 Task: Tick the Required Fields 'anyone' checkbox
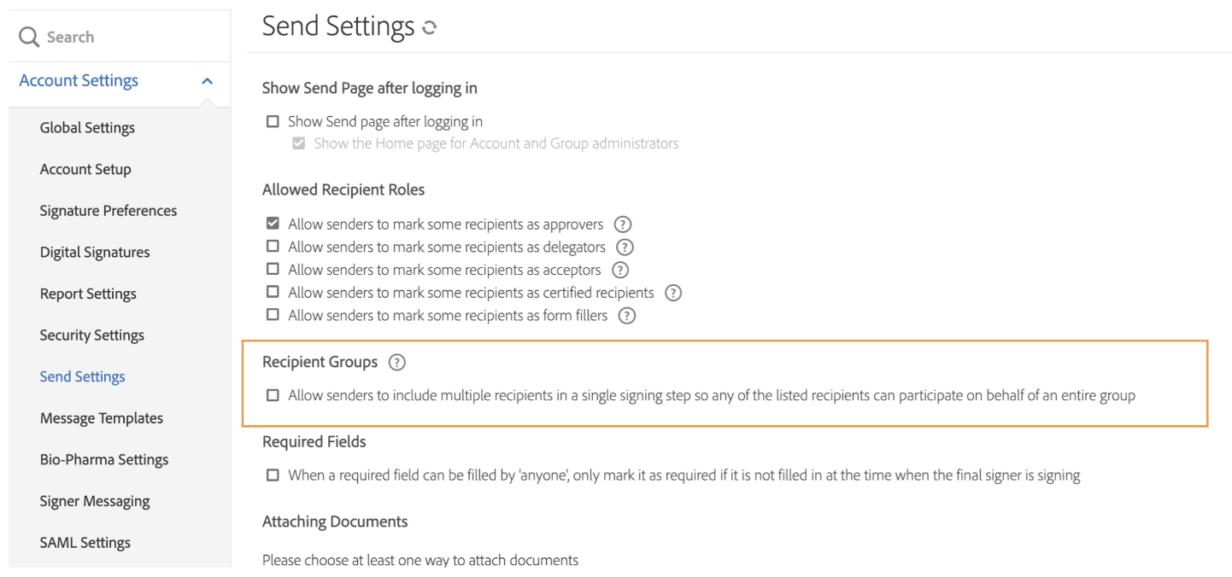273,475
